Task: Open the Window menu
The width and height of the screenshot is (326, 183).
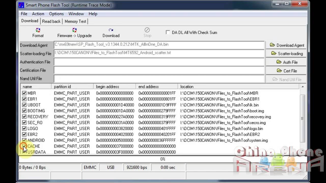Action: pyautogui.click(x=76, y=14)
